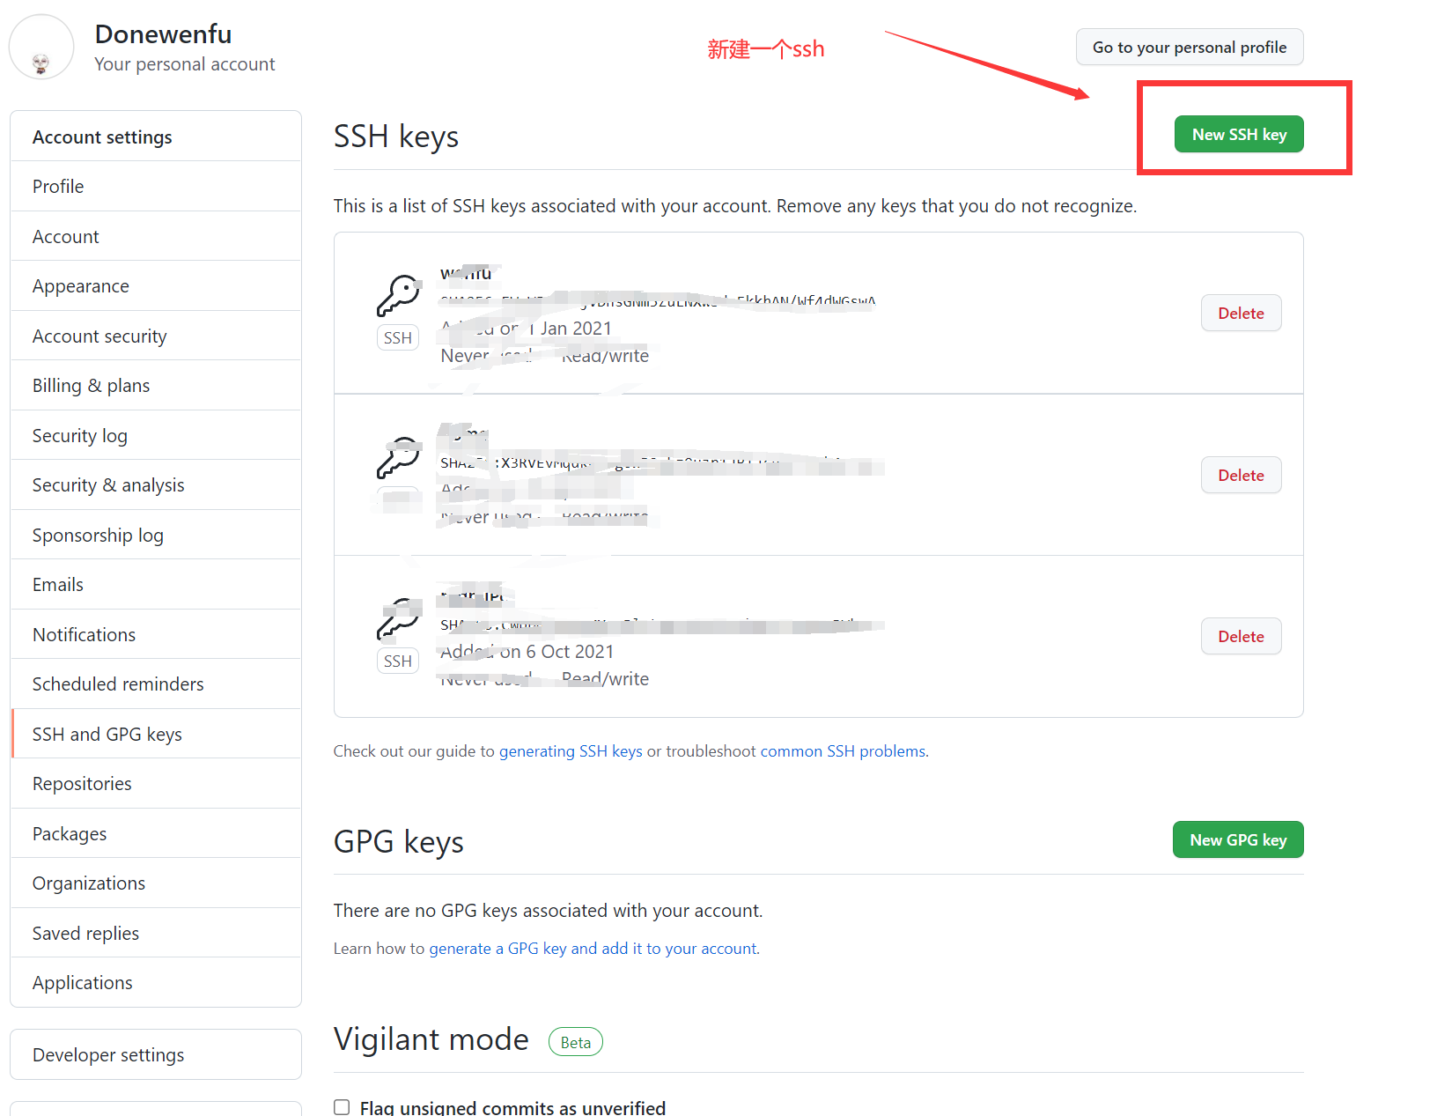Enable Flag unsigned commits as unverified
Viewport: 1437px width, 1116px height.
(342, 1107)
